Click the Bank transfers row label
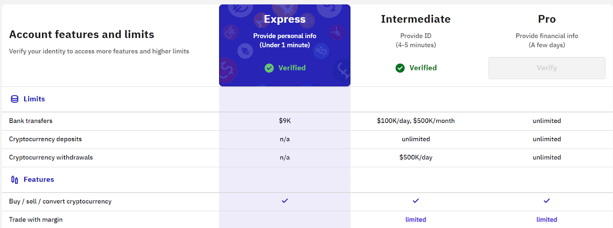Image resolution: width=613 pixels, height=228 pixels. (31, 121)
